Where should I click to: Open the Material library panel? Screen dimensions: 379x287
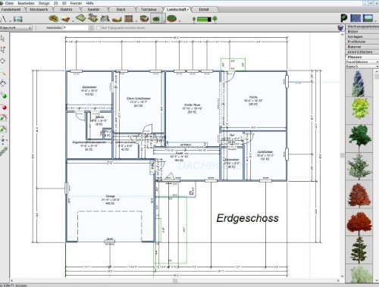(x=362, y=47)
